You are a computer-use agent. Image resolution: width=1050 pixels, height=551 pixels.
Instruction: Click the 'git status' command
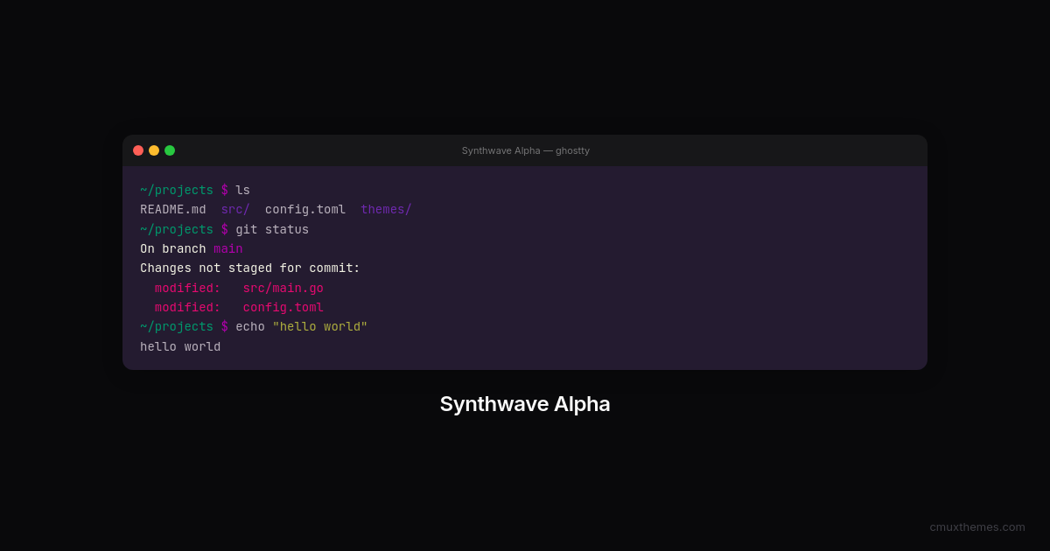(272, 229)
